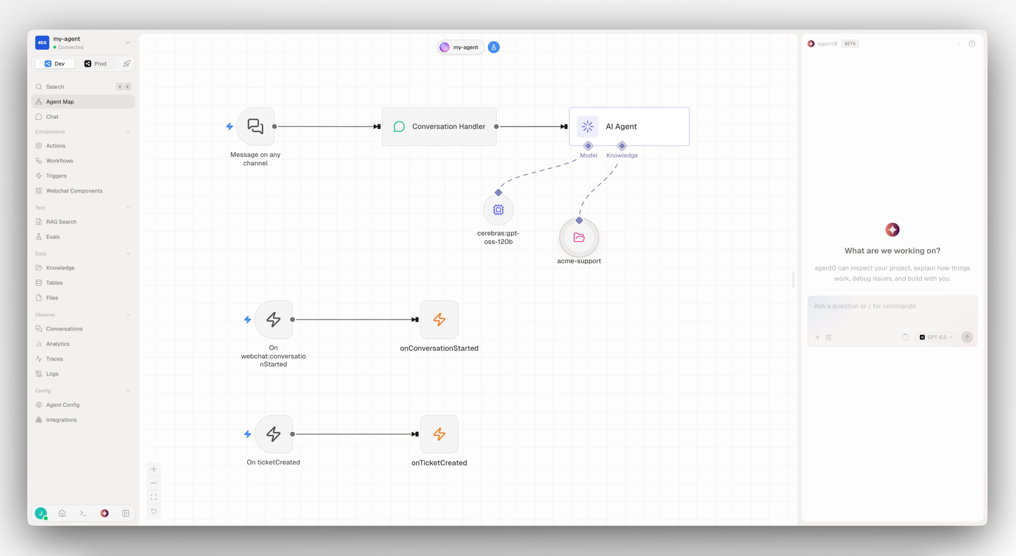
Task: Click the send arrow button
Action: (967, 337)
